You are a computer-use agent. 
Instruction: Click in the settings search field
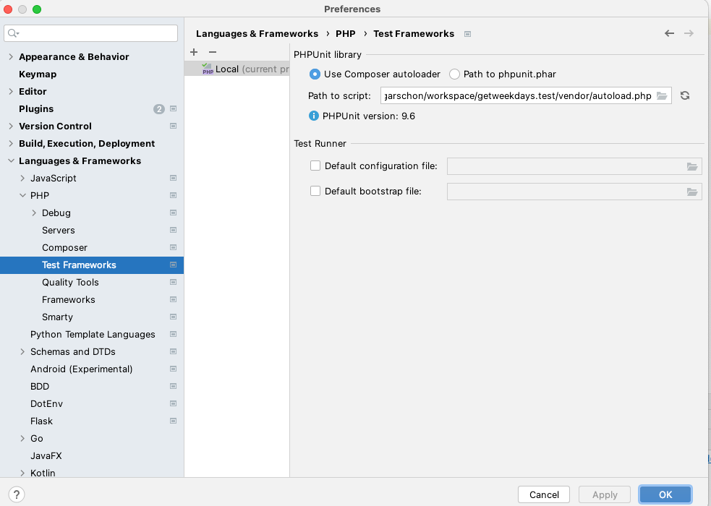pyautogui.click(x=90, y=33)
